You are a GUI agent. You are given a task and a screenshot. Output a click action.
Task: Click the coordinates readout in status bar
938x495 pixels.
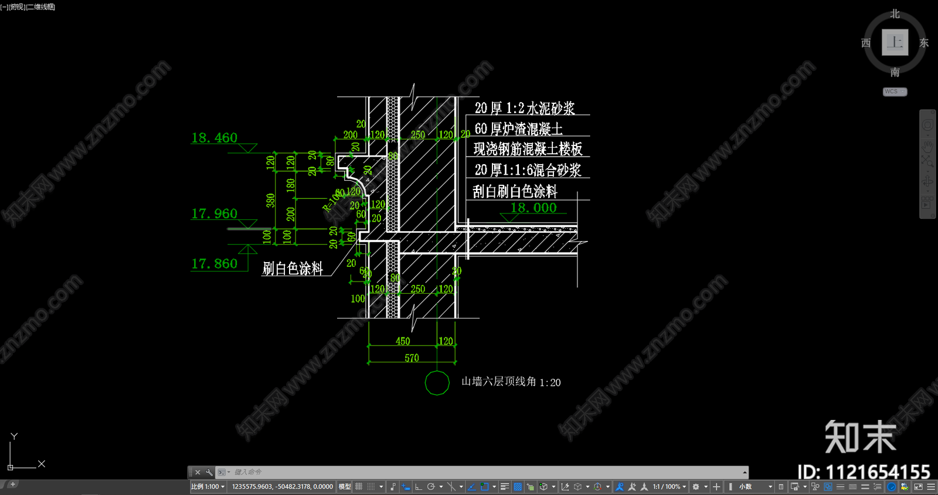coord(282,487)
